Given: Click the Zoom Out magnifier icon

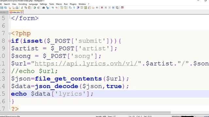Looking at the screenshot, I should point(56,7).
